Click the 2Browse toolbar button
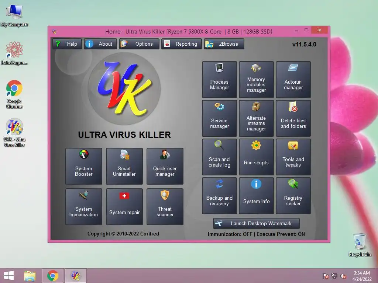This screenshot has width=378, height=283. [x=224, y=44]
